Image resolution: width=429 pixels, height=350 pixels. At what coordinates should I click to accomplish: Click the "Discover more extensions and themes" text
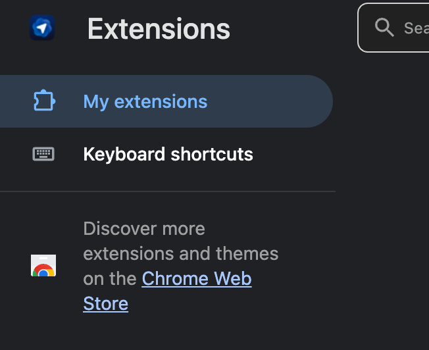[x=145, y=229]
